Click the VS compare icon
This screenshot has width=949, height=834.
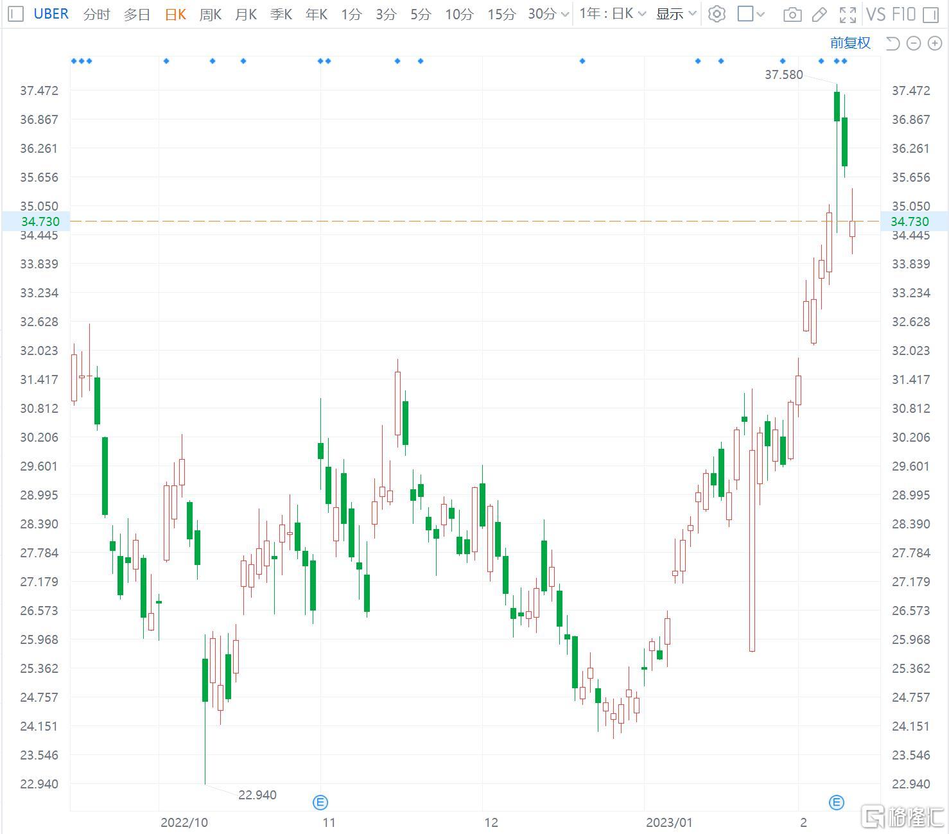(x=876, y=14)
